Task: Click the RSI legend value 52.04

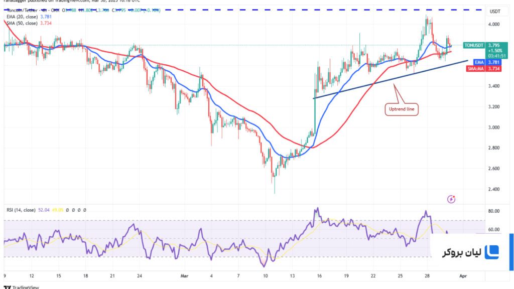Action: click(x=44, y=210)
